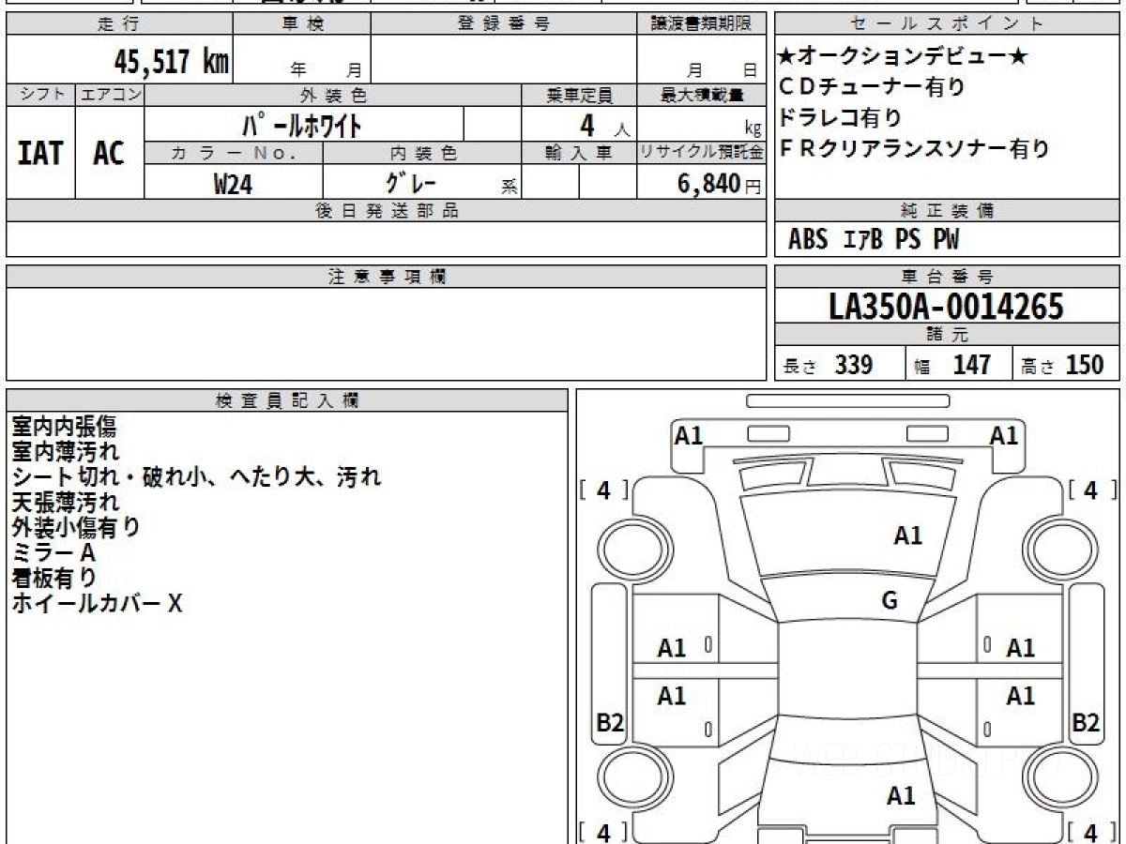1126x844 pixels.
Task: Click the B2 mark on diagram's left side
Action: 610,723
